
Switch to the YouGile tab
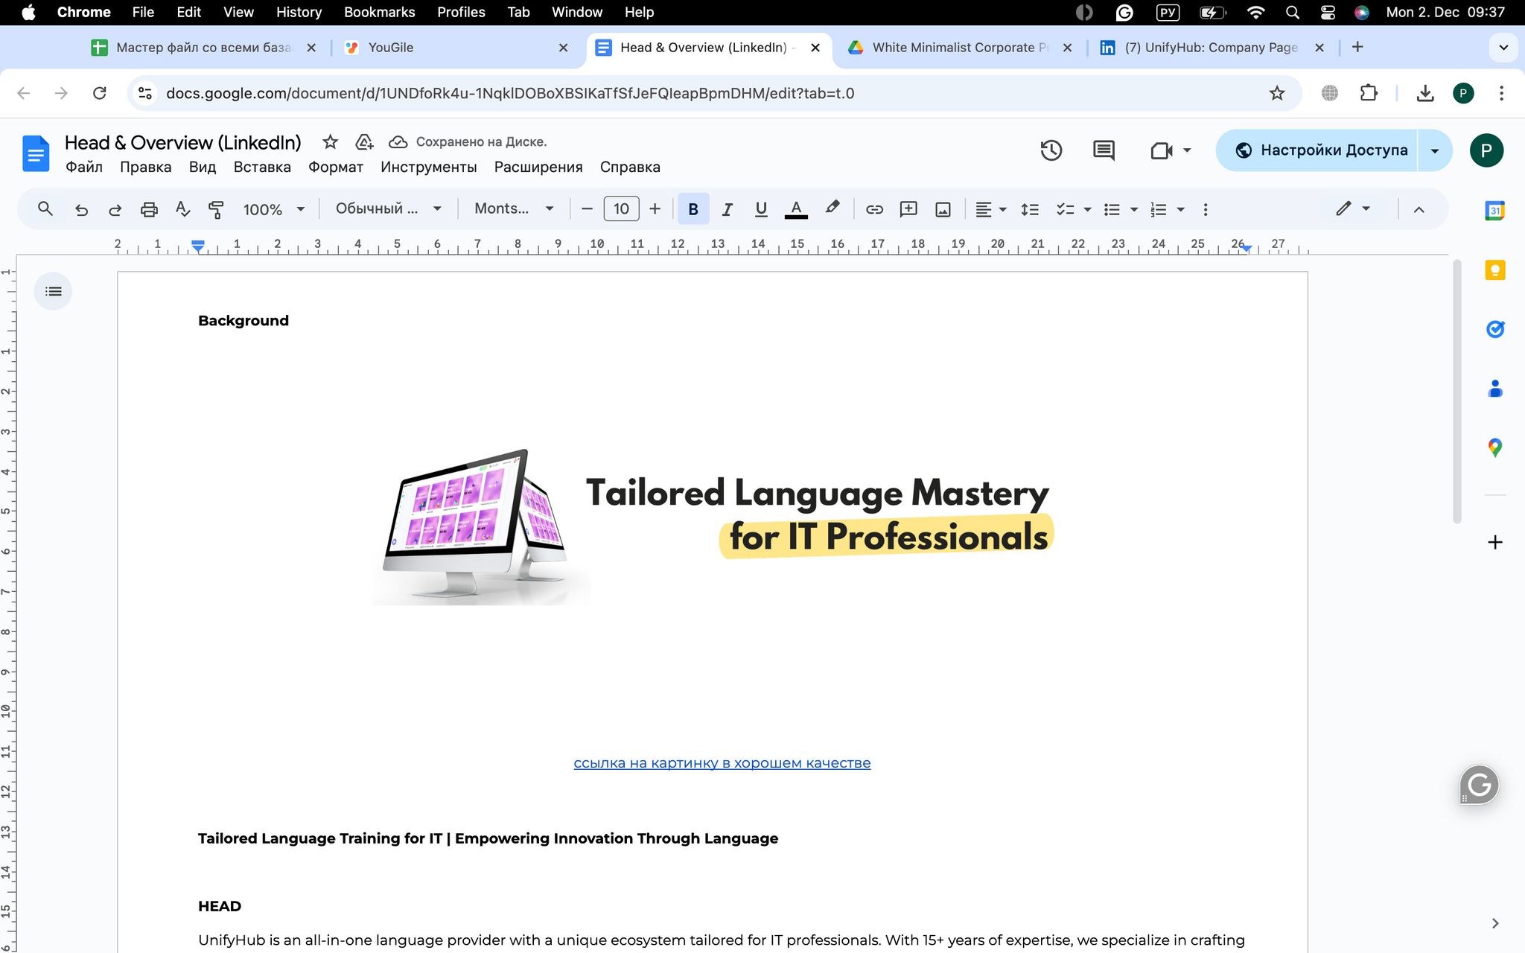(x=456, y=48)
